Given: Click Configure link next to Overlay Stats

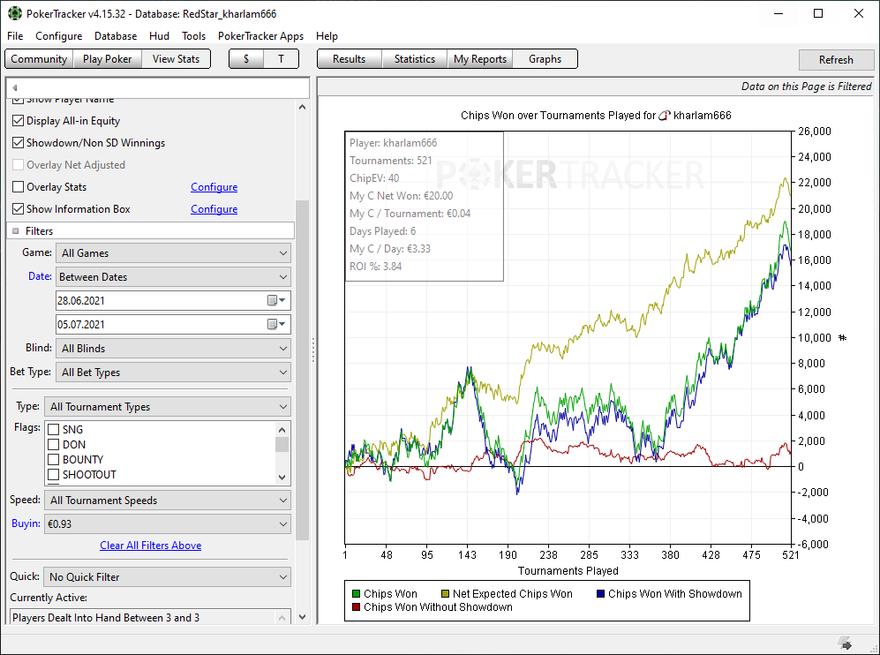Looking at the screenshot, I should (214, 187).
